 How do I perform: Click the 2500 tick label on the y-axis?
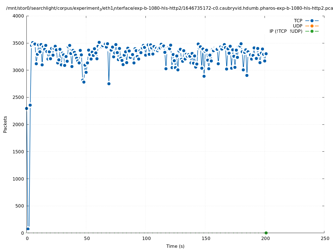click(18, 97)
